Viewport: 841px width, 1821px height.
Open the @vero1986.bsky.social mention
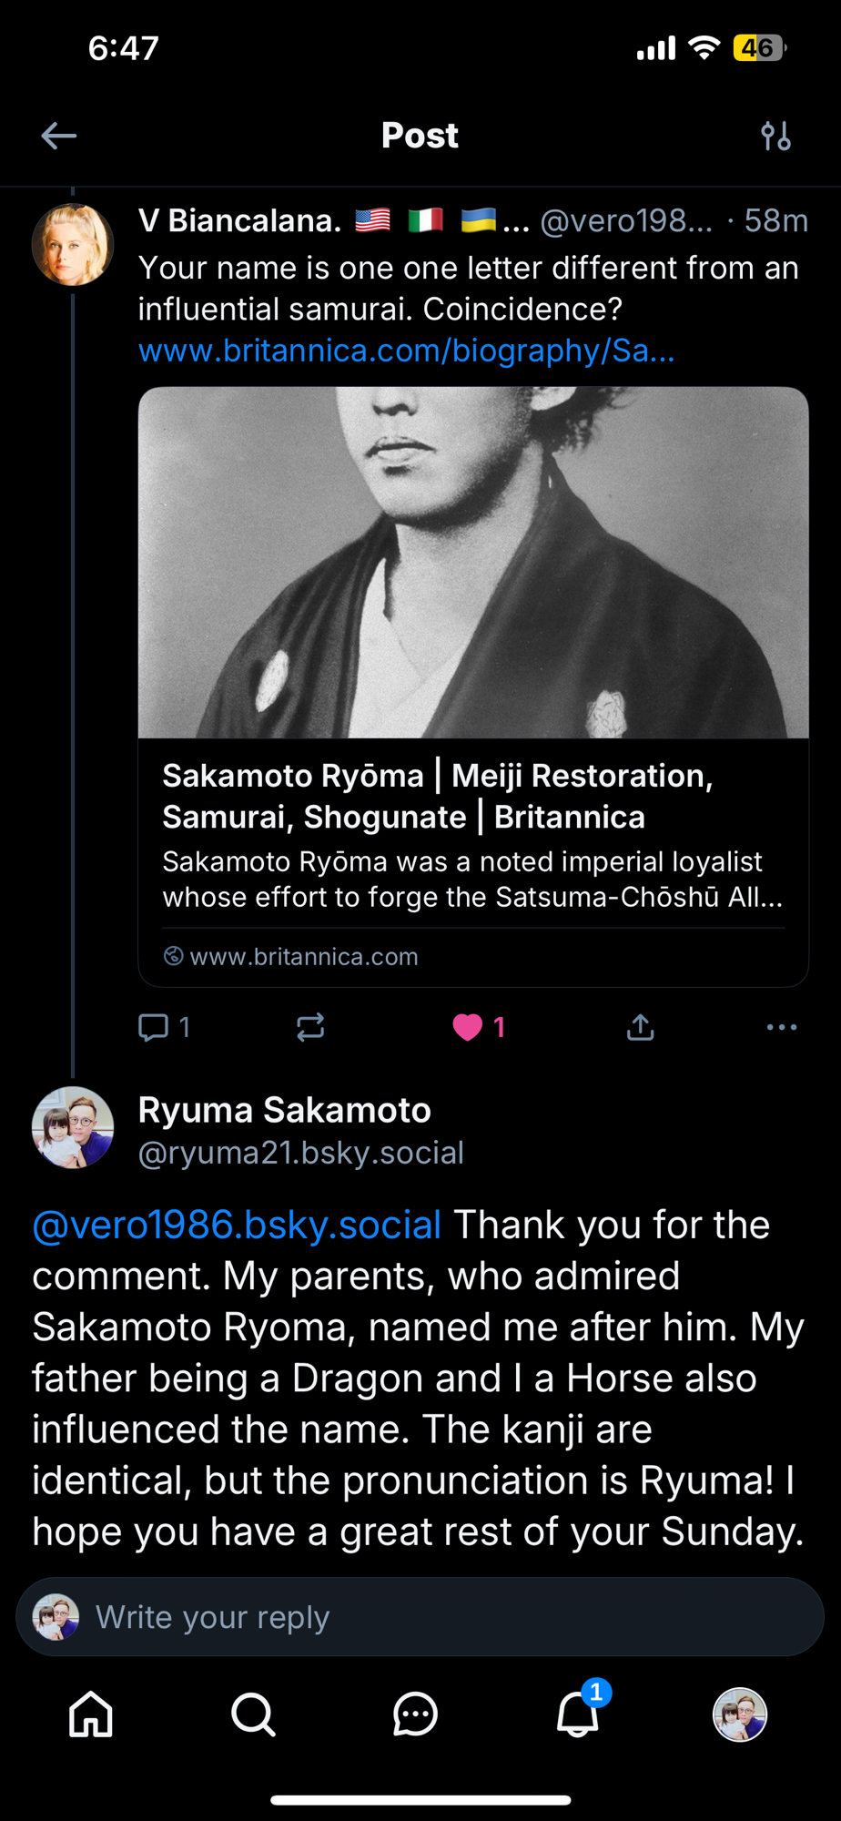coord(237,1225)
